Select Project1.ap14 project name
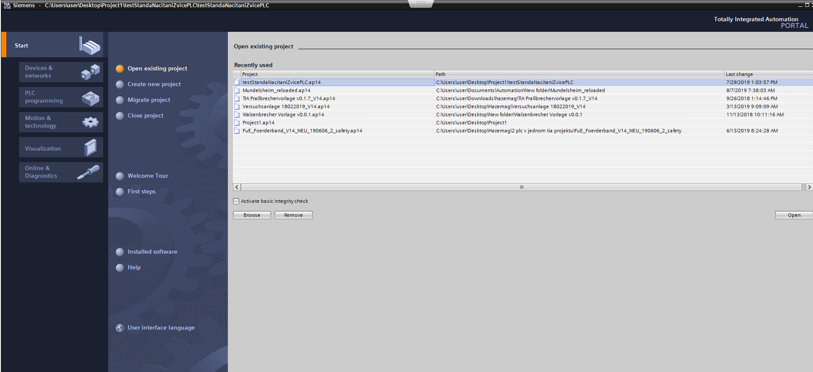813x372 pixels. [x=258, y=123]
